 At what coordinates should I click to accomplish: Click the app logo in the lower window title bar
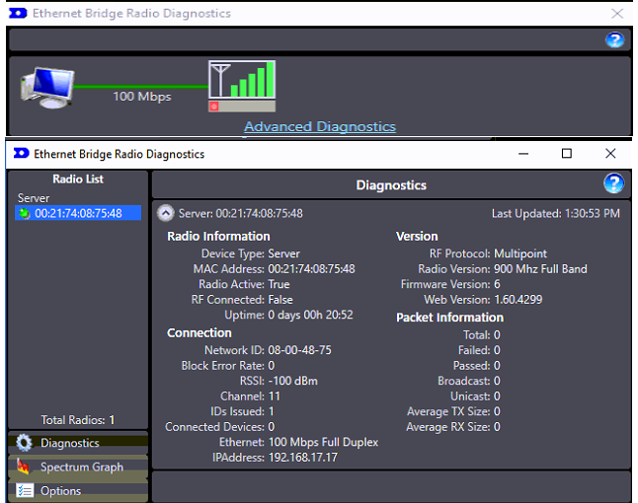tap(20, 154)
